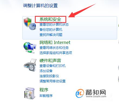The width and height of the screenshot is (119, 108).
Task: Click 查看设备和打印机 link
Action: pyautogui.click(x=52, y=66)
